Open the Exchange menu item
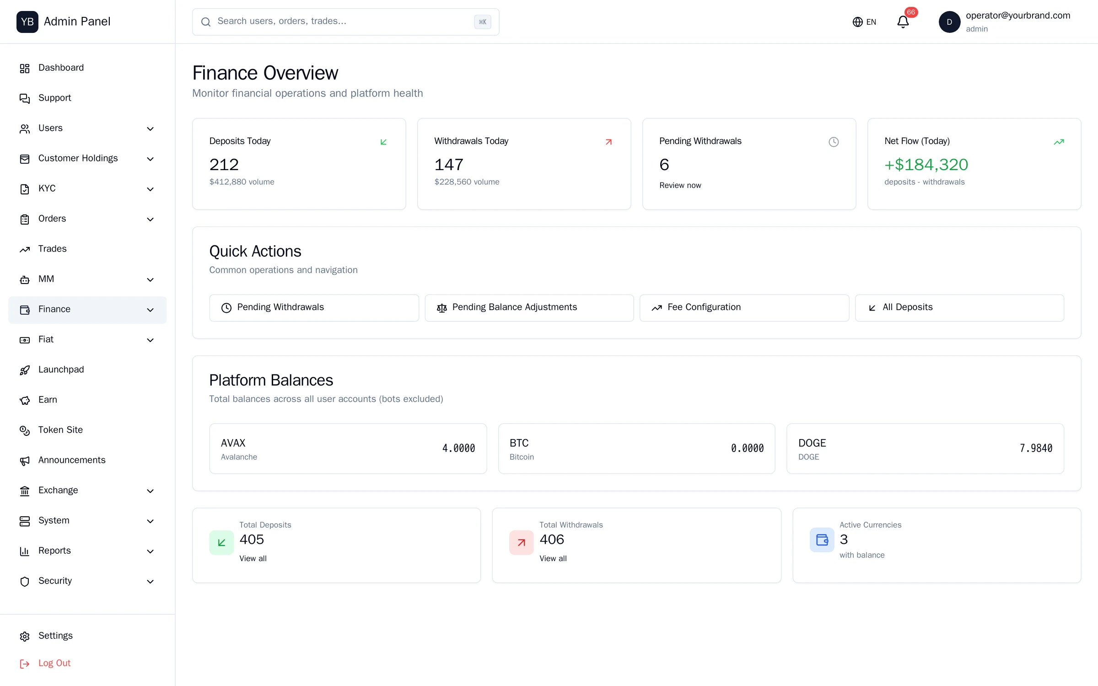The width and height of the screenshot is (1098, 686). click(x=87, y=490)
